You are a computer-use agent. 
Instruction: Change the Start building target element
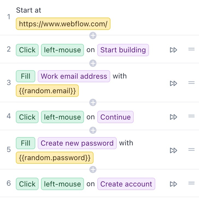123,50
